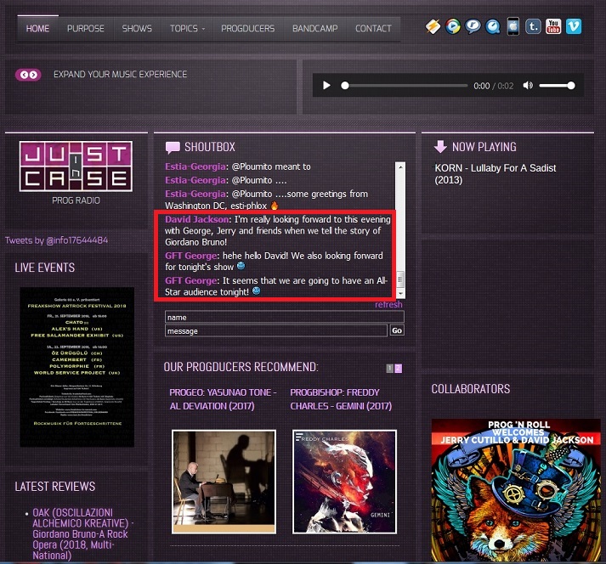This screenshot has height=564, width=606.
Task: Click the David Jackson username
Action: click(196, 219)
